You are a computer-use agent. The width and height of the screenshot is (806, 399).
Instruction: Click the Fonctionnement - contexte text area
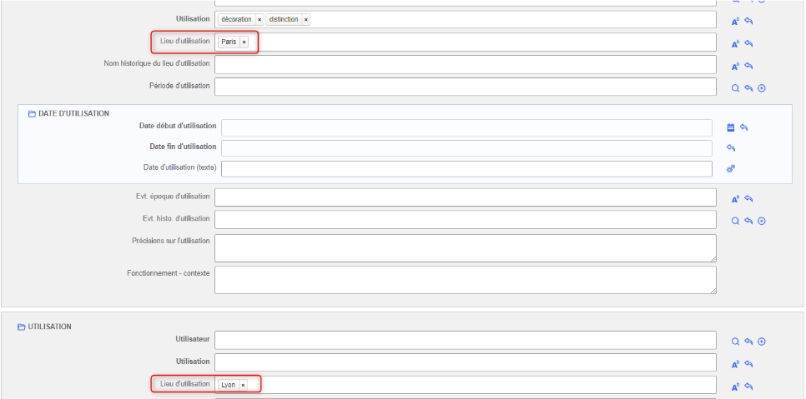466,280
